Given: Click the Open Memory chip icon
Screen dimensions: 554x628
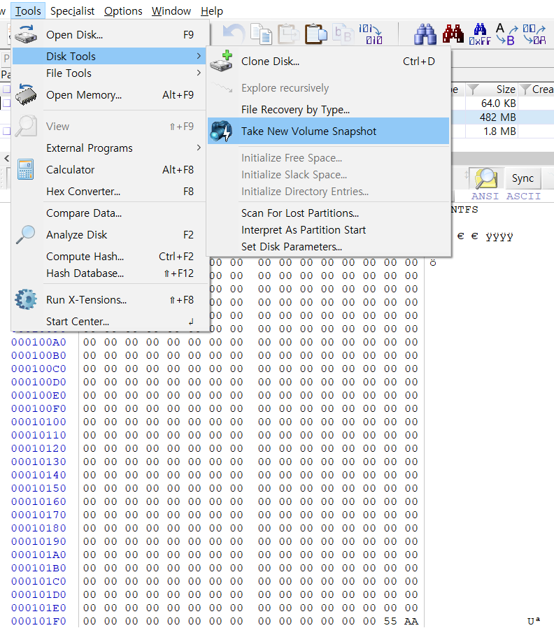Looking at the screenshot, I should (x=26, y=94).
